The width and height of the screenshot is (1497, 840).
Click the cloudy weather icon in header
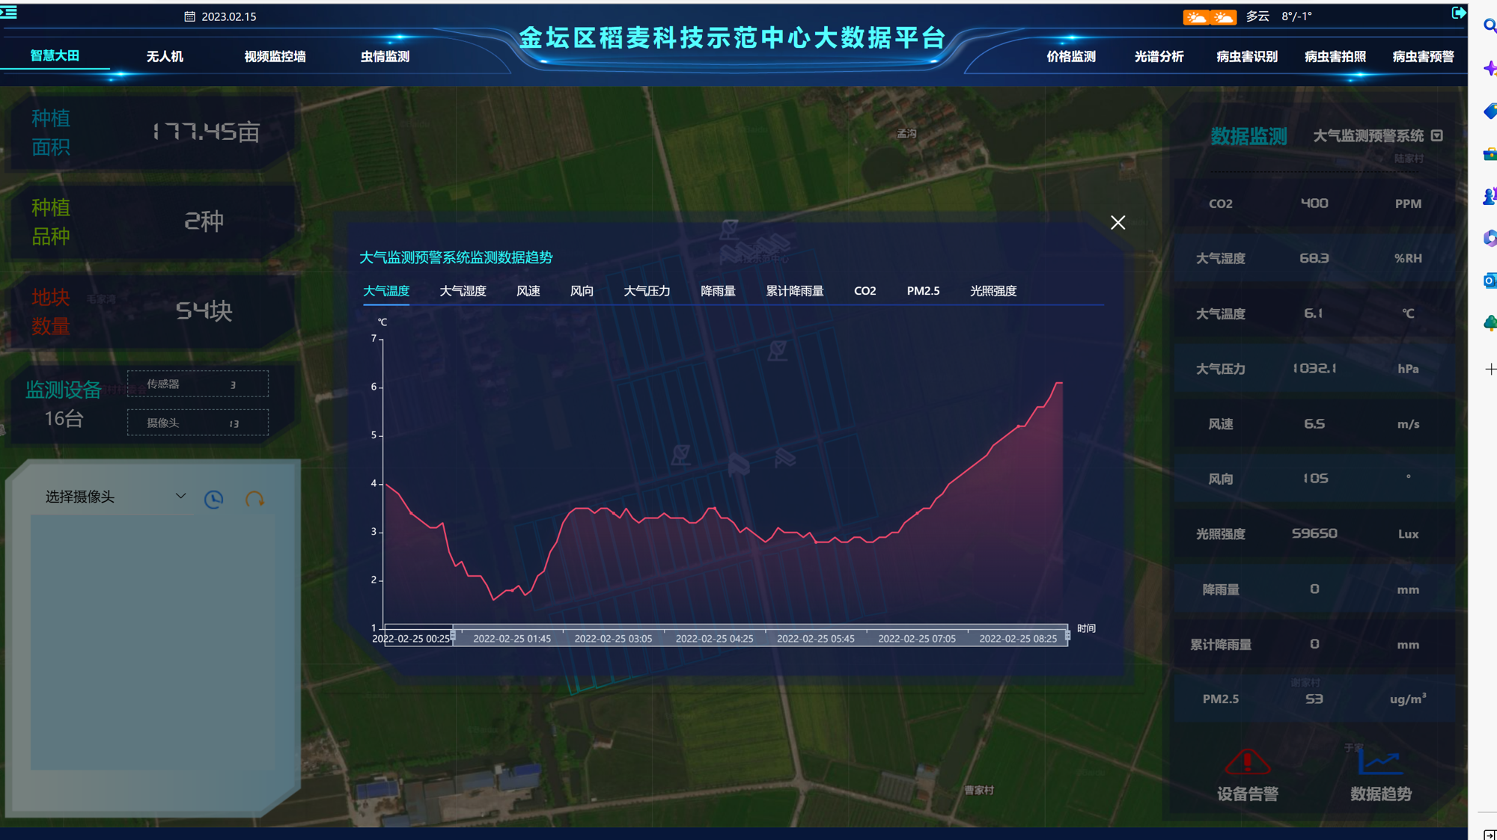[1210, 16]
